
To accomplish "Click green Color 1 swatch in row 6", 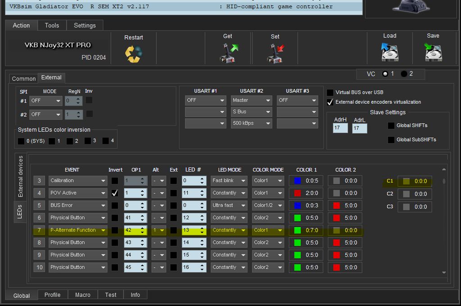I will tap(298, 218).
